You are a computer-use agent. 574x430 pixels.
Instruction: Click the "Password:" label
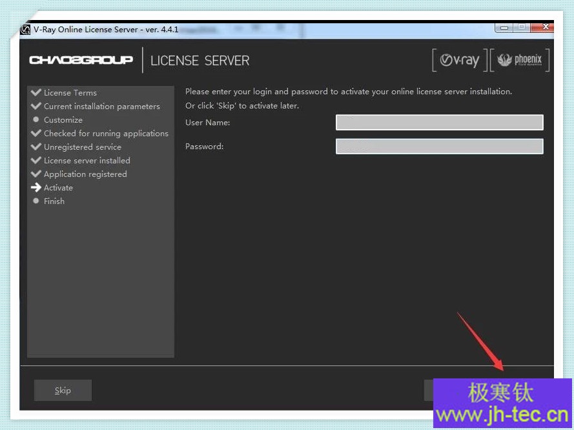tap(204, 147)
